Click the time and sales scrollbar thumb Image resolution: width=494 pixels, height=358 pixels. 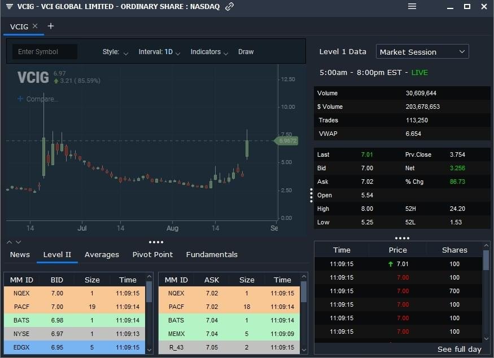[486, 260]
